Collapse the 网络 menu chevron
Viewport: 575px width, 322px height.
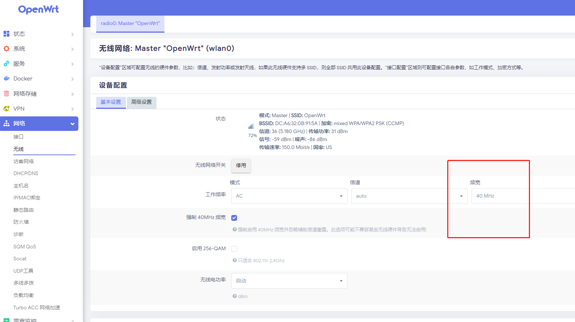[x=73, y=124]
